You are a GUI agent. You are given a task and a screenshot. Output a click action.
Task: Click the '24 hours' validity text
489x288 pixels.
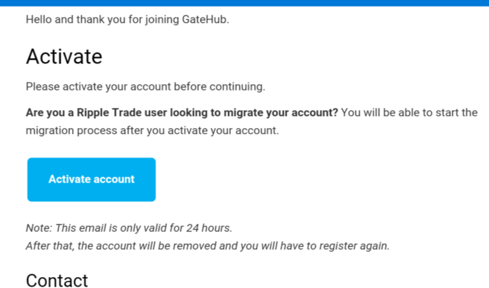pyautogui.click(x=208, y=228)
